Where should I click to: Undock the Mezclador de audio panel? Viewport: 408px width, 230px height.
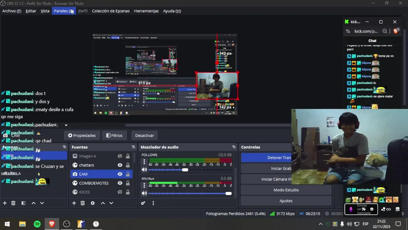point(234,147)
